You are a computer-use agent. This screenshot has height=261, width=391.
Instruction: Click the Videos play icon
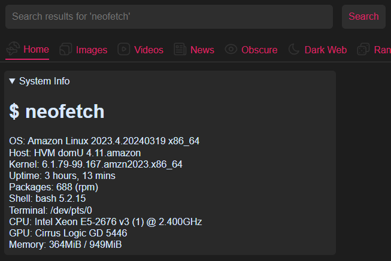[124, 50]
